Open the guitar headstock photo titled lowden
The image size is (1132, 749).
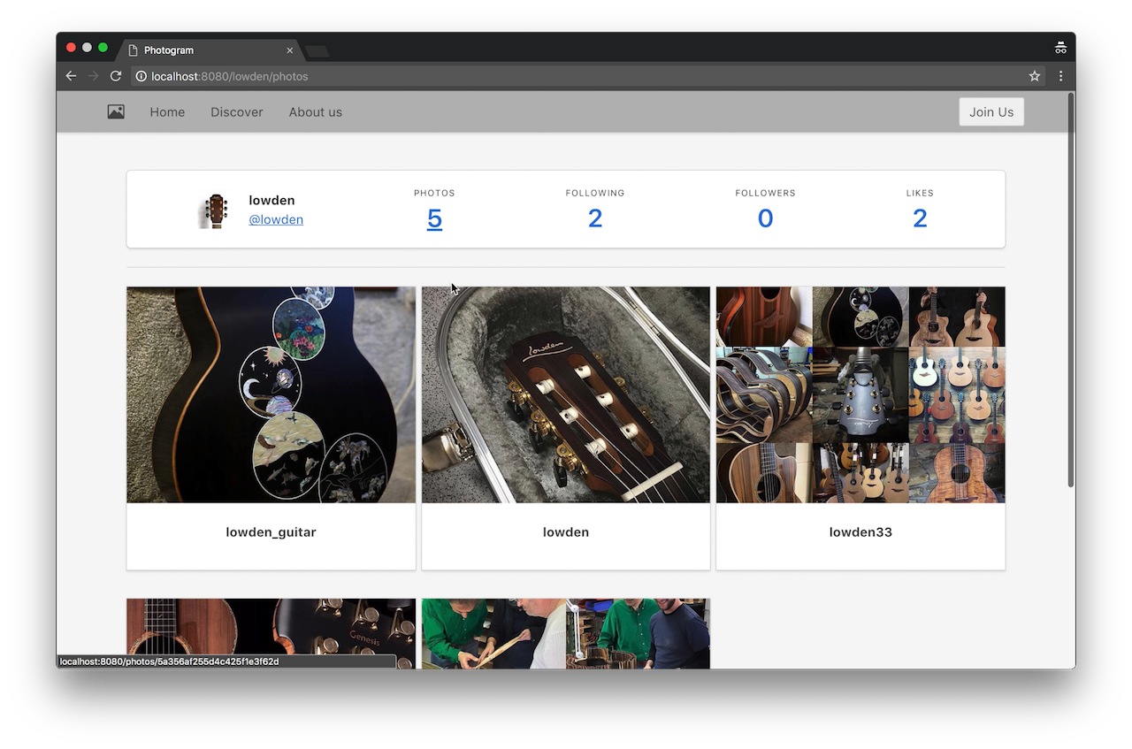(x=566, y=394)
